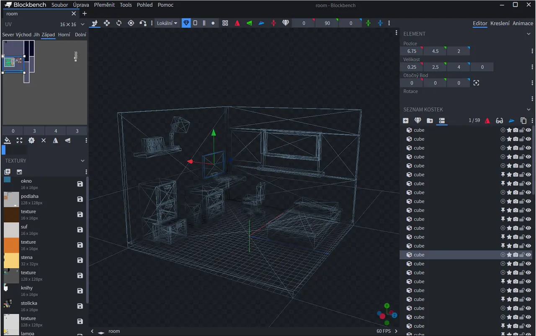
Task: Open the Pohled menu
Action: (145, 5)
